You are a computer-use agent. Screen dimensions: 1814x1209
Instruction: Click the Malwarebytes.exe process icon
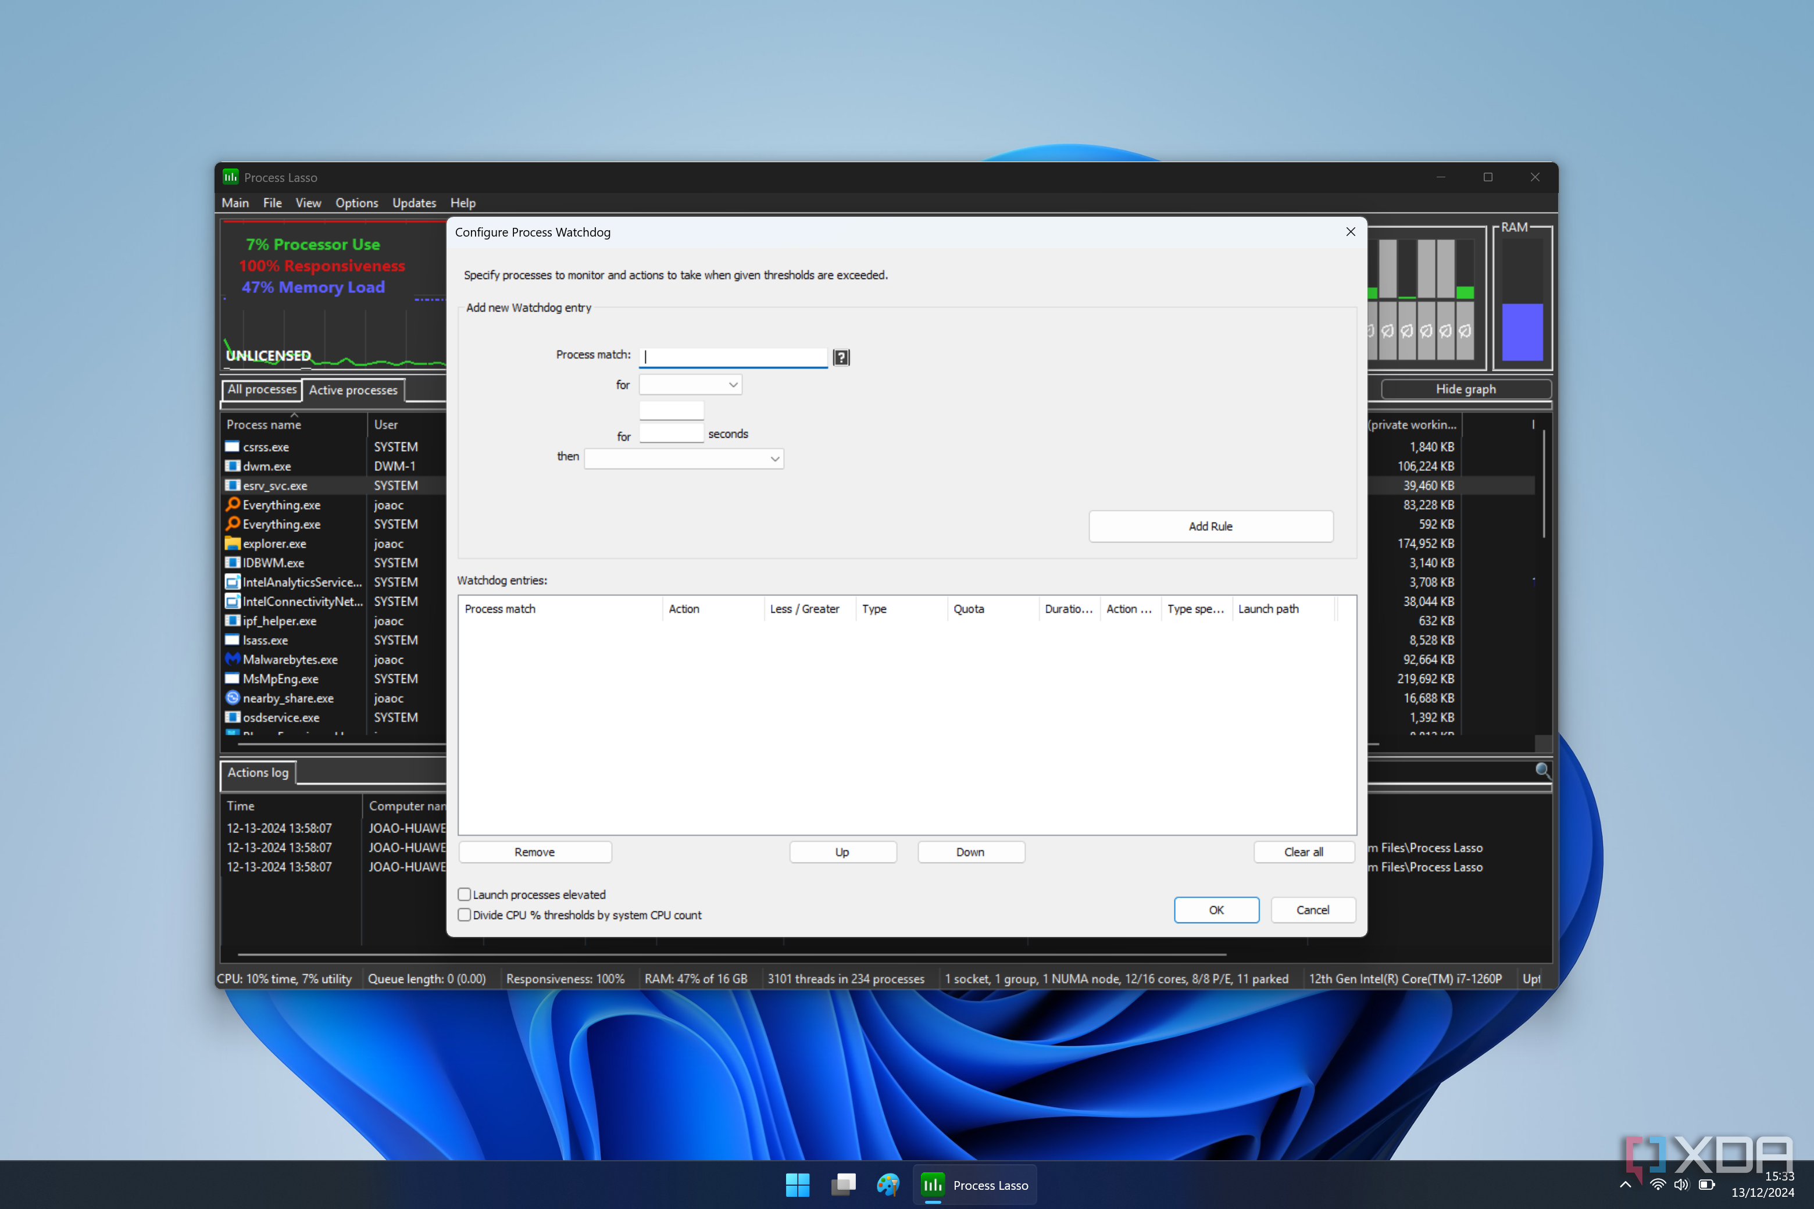coord(232,659)
